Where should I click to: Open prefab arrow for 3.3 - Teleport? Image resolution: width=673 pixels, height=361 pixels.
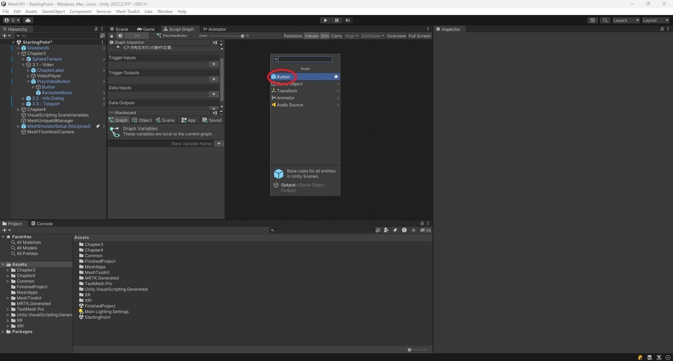tap(104, 104)
